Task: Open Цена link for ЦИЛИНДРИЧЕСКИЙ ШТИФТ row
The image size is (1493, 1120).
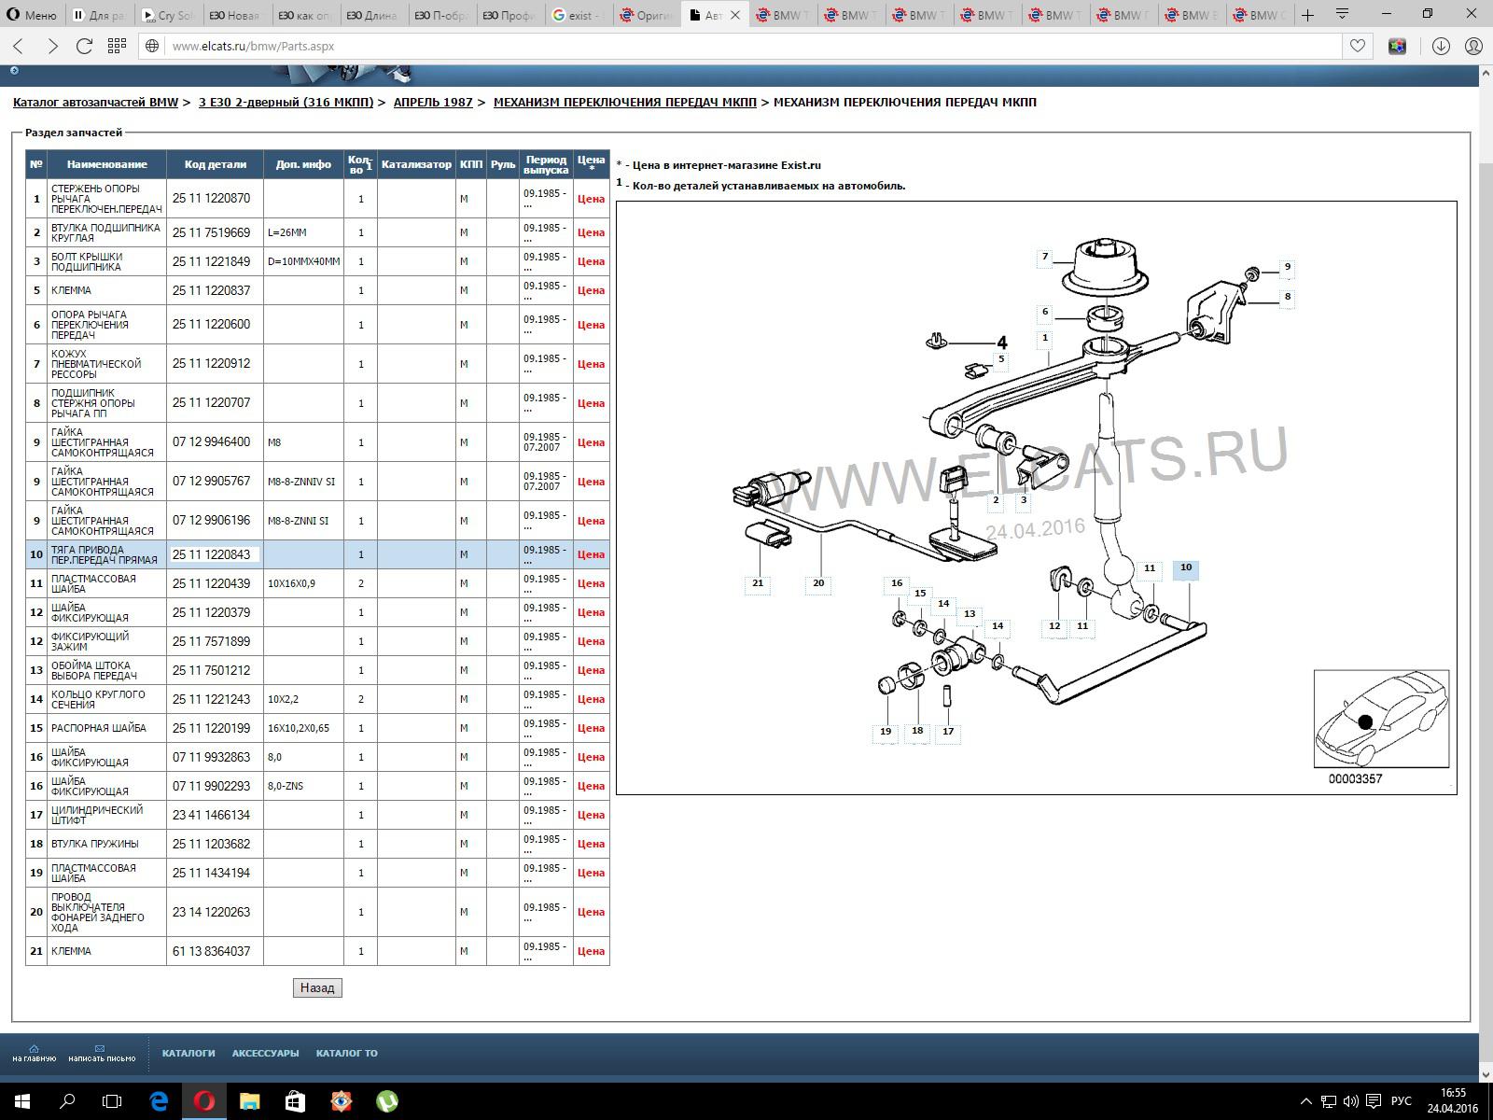Action: point(591,815)
